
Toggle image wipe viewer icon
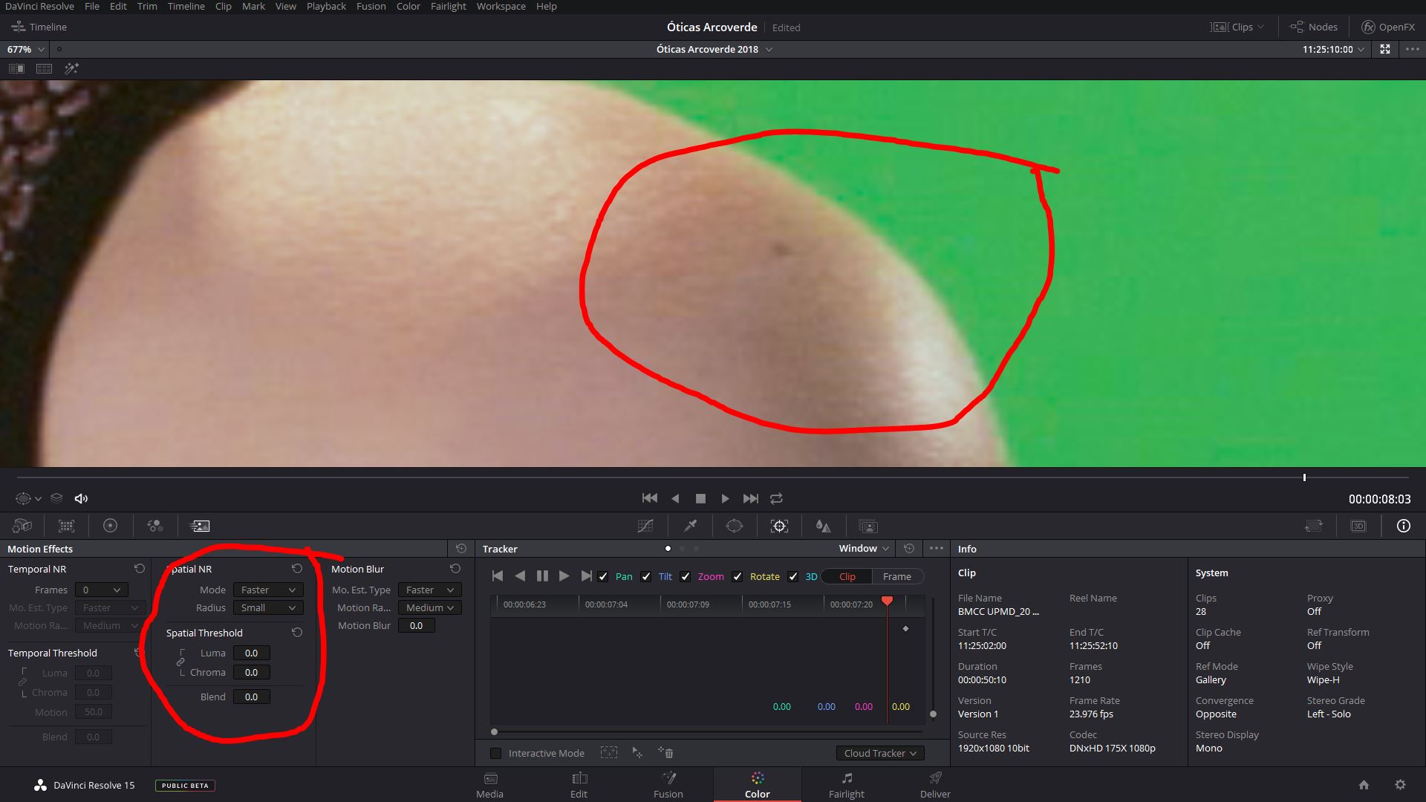click(x=16, y=68)
